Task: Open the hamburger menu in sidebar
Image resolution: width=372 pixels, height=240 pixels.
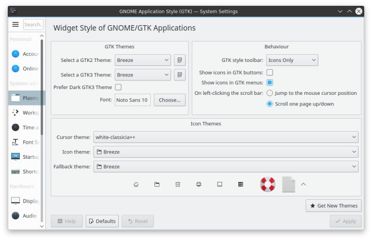Action: click(x=15, y=24)
